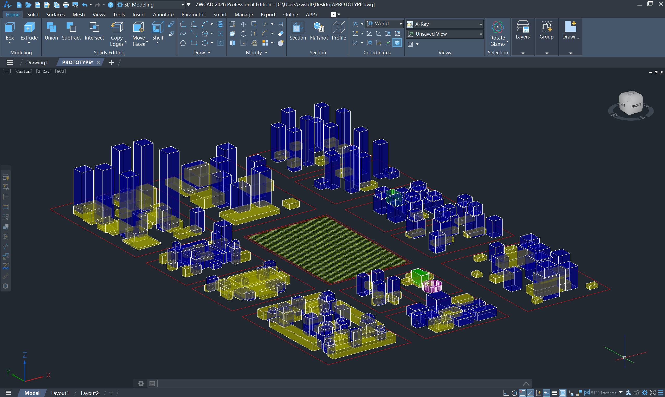Viewport: 665px width, 397px height.
Task: Open the Unsaved View dropdown
Action: click(444, 34)
